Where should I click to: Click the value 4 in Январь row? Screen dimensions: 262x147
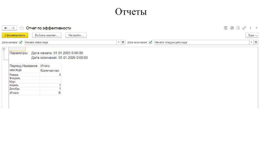(x=50, y=75)
